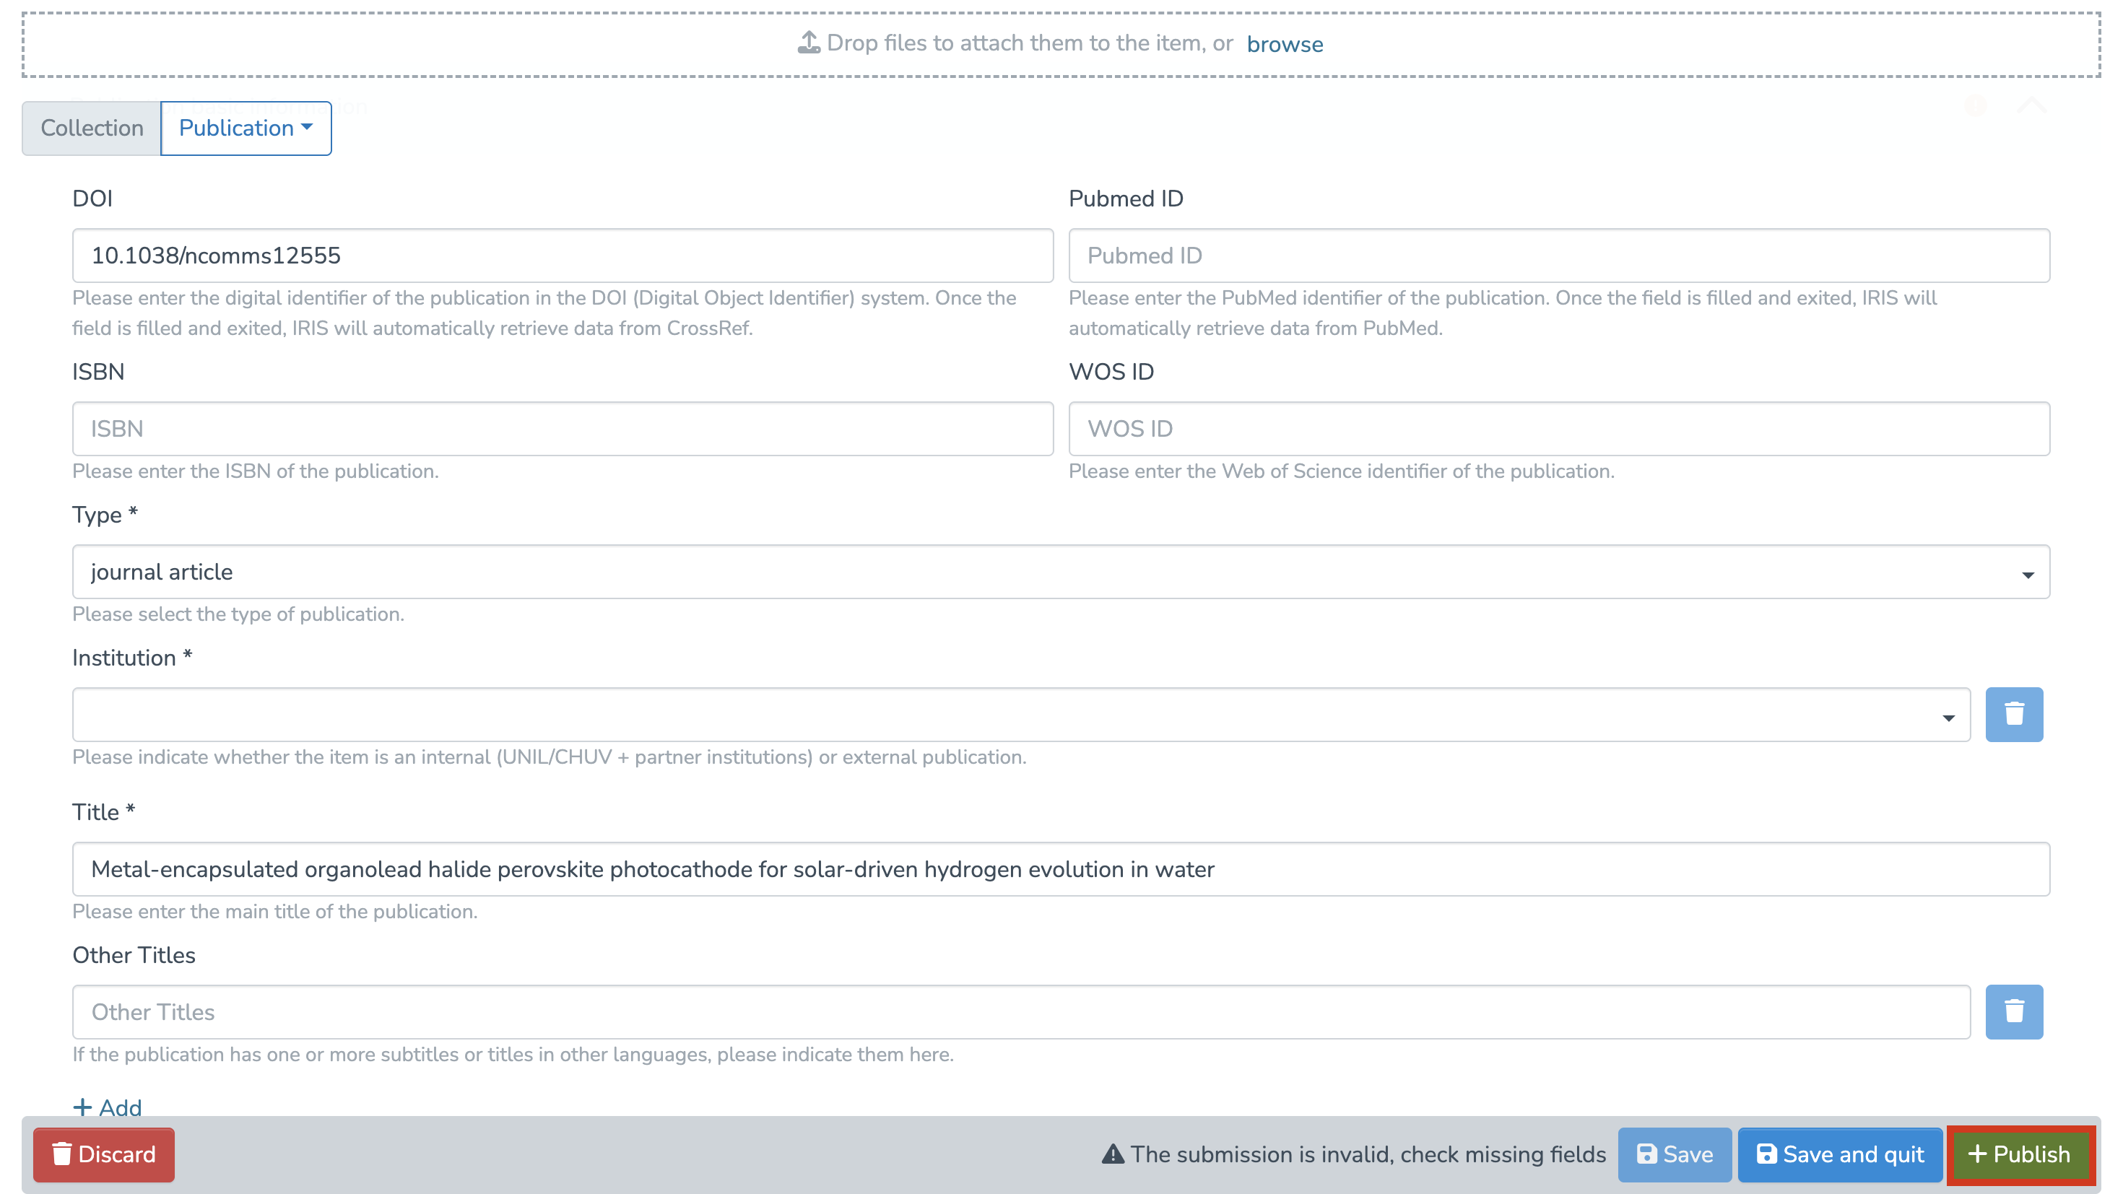This screenshot has height=1194, width=2123.
Task: Click the WOS ID input box
Action: click(1558, 429)
